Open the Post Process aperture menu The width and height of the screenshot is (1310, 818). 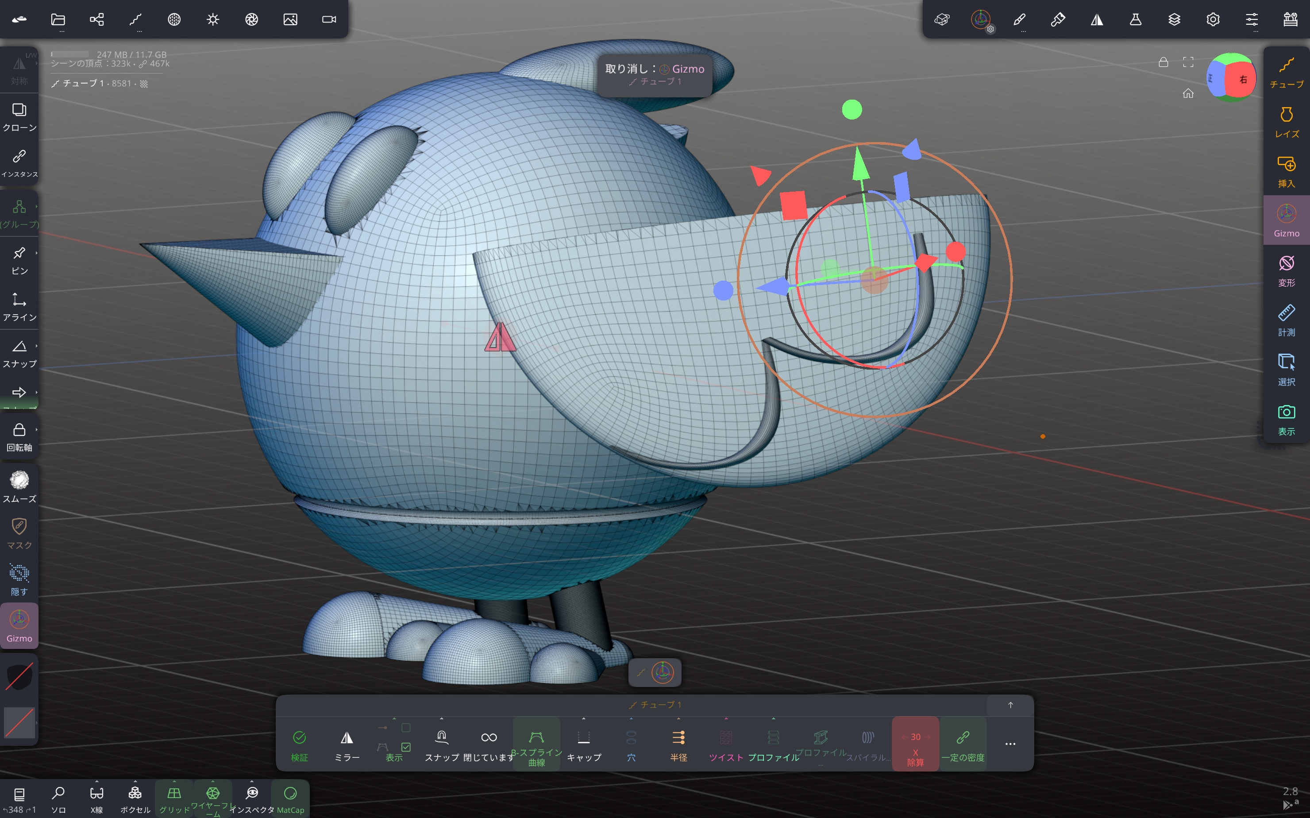coord(251,19)
